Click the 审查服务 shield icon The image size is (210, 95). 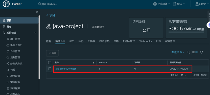[x=8, y=82]
